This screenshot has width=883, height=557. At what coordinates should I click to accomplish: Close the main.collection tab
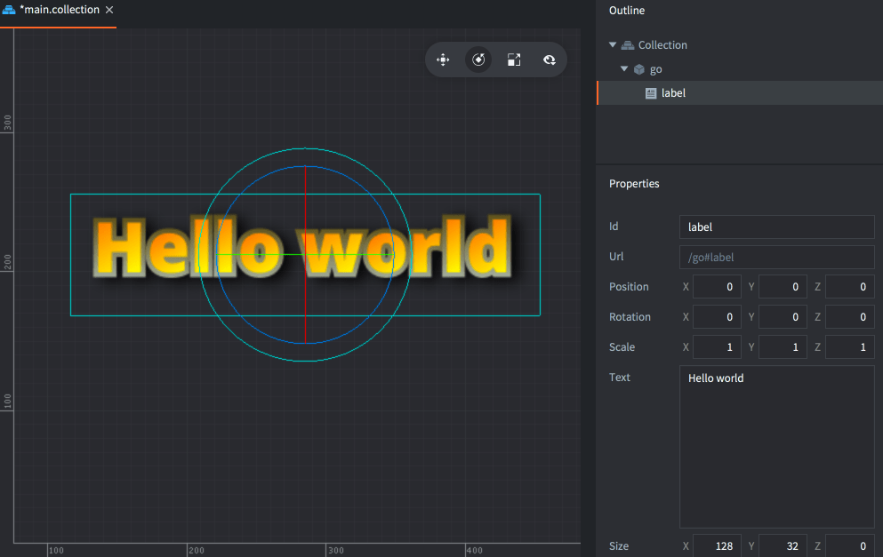108,10
